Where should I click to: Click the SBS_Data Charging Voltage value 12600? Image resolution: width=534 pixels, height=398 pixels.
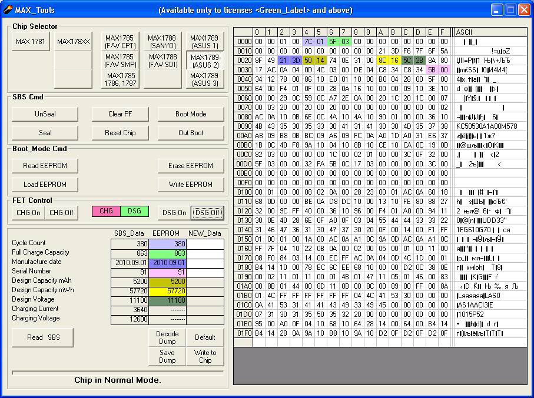coord(130,319)
